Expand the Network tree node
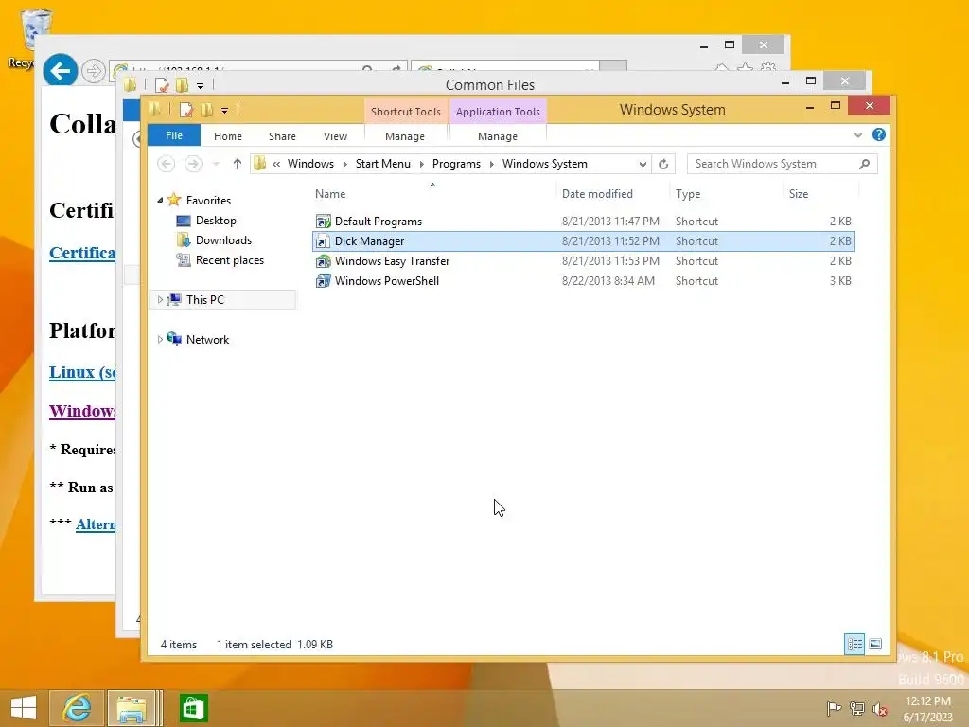The image size is (969, 727). (x=160, y=340)
